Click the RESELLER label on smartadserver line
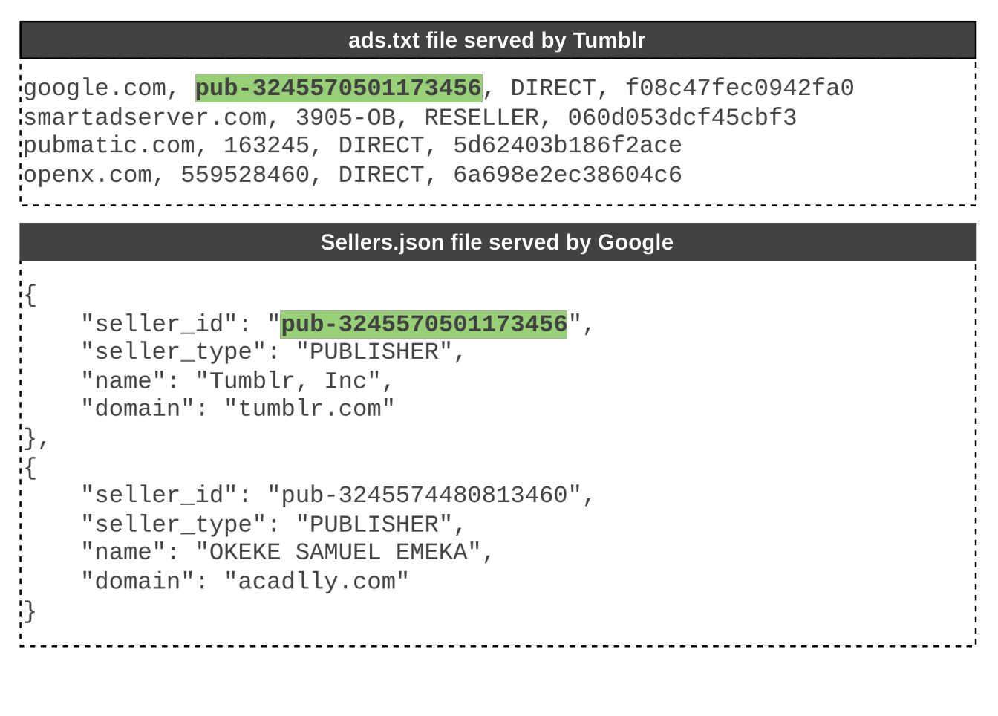The width and height of the screenshot is (998, 716). [482, 117]
